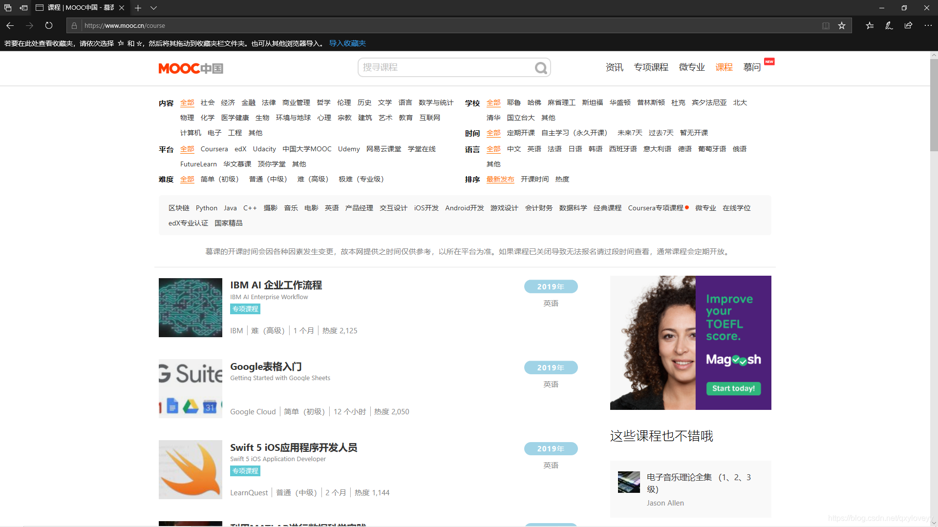Viewport: 938px width, 527px height.
Task: Open IBM AI 企业工作流程 course
Action: pyautogui.click(x=276, y=285)
